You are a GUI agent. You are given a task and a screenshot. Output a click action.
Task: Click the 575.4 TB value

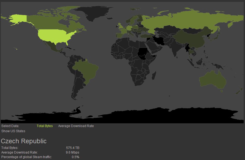(73, 148)
